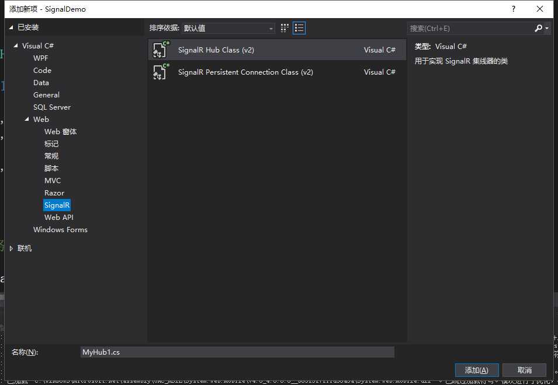Click the Add (添加) button
The width and height of the screenshot is (558, 385).
click(x=477, y=370)
